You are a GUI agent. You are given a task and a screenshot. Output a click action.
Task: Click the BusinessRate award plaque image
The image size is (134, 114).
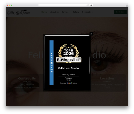point(67,63)
